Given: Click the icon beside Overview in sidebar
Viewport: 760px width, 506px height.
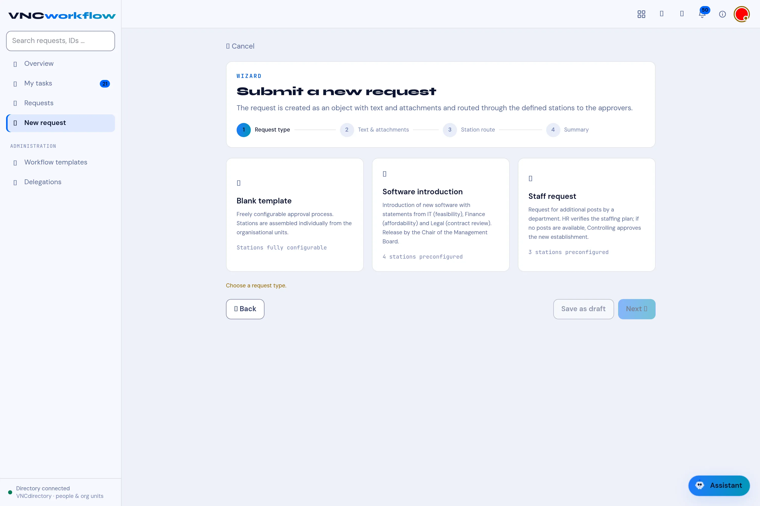Looking at the screenshot, I should [15, 64].
